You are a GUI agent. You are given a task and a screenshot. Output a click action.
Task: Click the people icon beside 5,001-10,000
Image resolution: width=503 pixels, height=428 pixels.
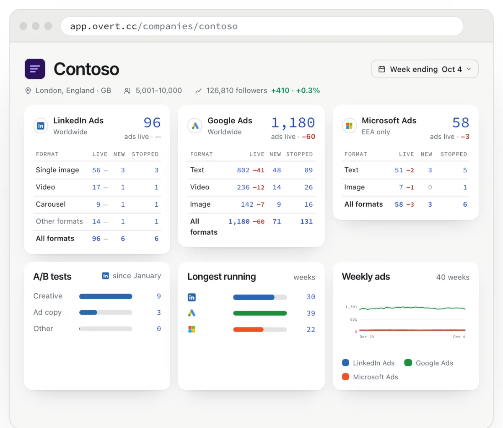(127, 91)
